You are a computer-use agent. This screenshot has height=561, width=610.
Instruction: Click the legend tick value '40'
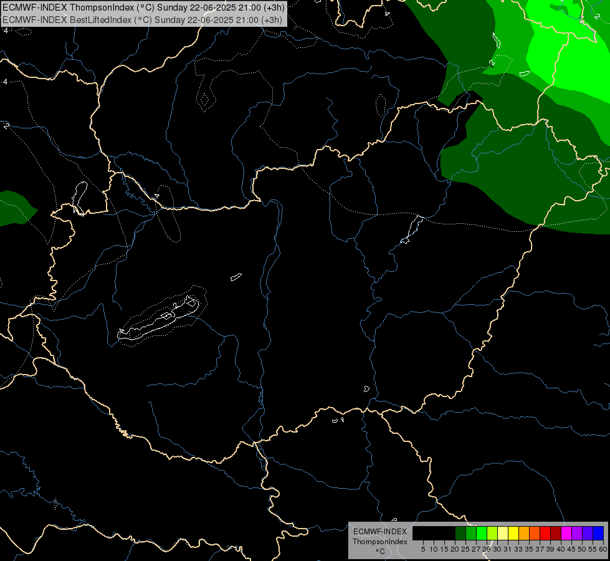pyautogui.click(x=561, y=549)
